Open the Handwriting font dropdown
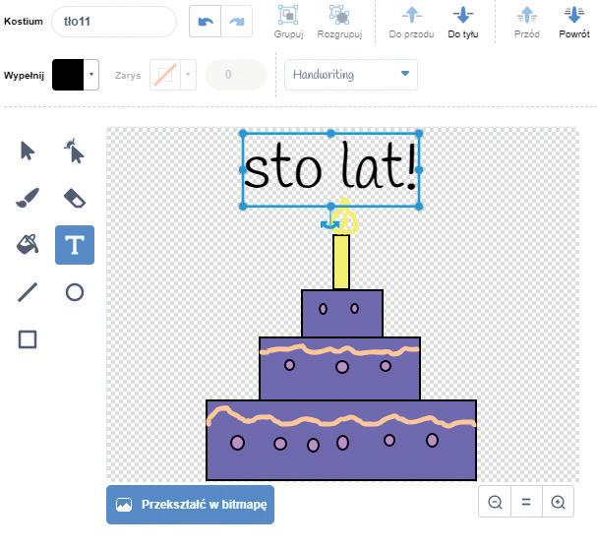This screenshot has width=597, height=549. pyautogui.click(x=351, y=75)
